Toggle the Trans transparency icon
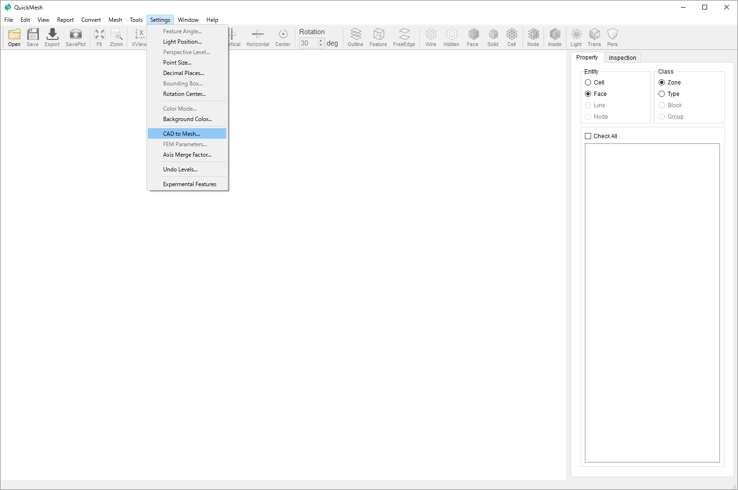Viewport: 738px width, 490px height. pos(594,37)
